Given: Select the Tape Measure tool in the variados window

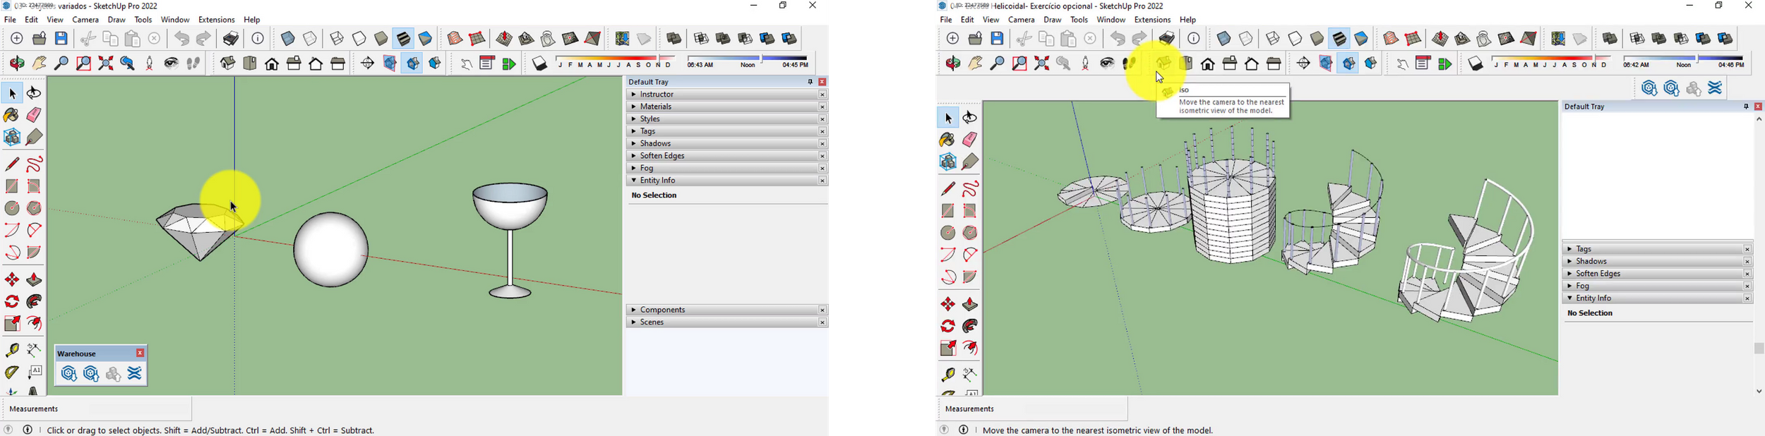Looking at the screenshot, I should (x=12, y=350).
